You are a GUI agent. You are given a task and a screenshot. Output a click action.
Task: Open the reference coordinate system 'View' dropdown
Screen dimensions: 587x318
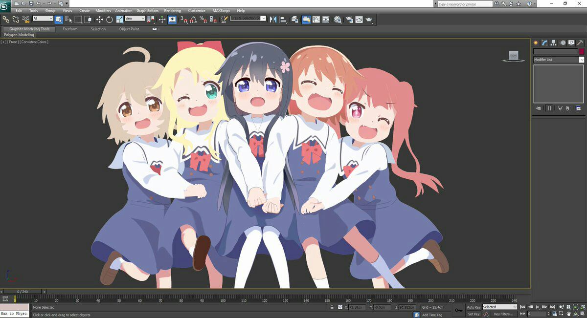pos(135,19)
